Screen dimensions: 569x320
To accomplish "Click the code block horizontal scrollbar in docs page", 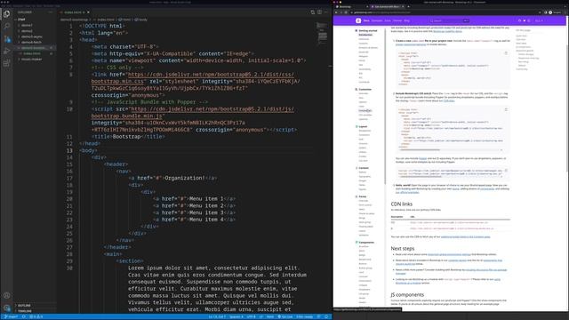I will tap(421, 150).
